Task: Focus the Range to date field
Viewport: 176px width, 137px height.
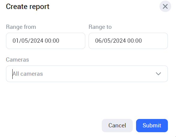Action: 128,41
